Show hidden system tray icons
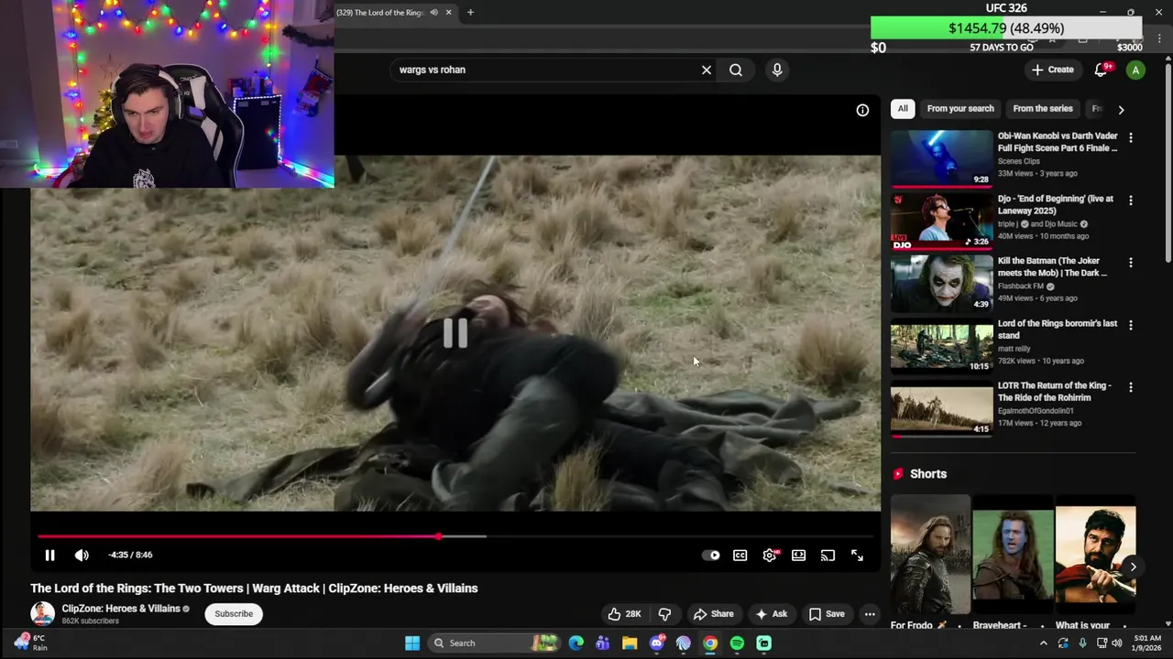This screenshot has width=1173, height=659. click(1043, 643)
